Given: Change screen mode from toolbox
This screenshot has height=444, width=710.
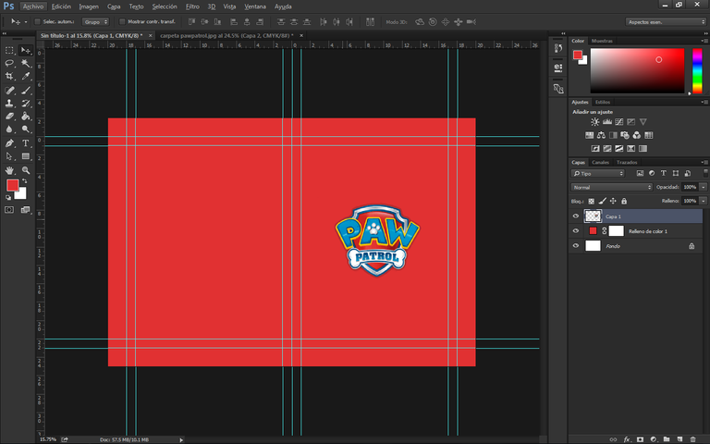Looking at the screenshot, I should [25, 210].
